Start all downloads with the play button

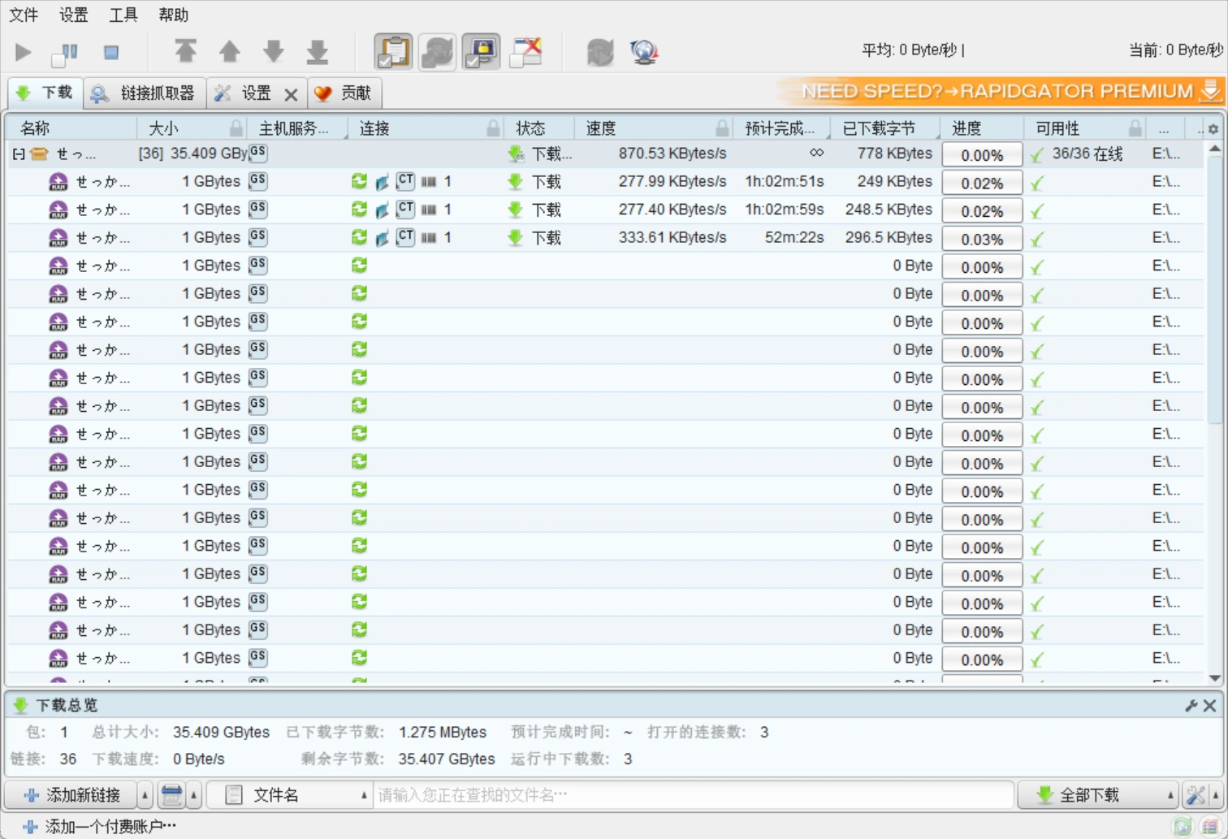[23, 53]
